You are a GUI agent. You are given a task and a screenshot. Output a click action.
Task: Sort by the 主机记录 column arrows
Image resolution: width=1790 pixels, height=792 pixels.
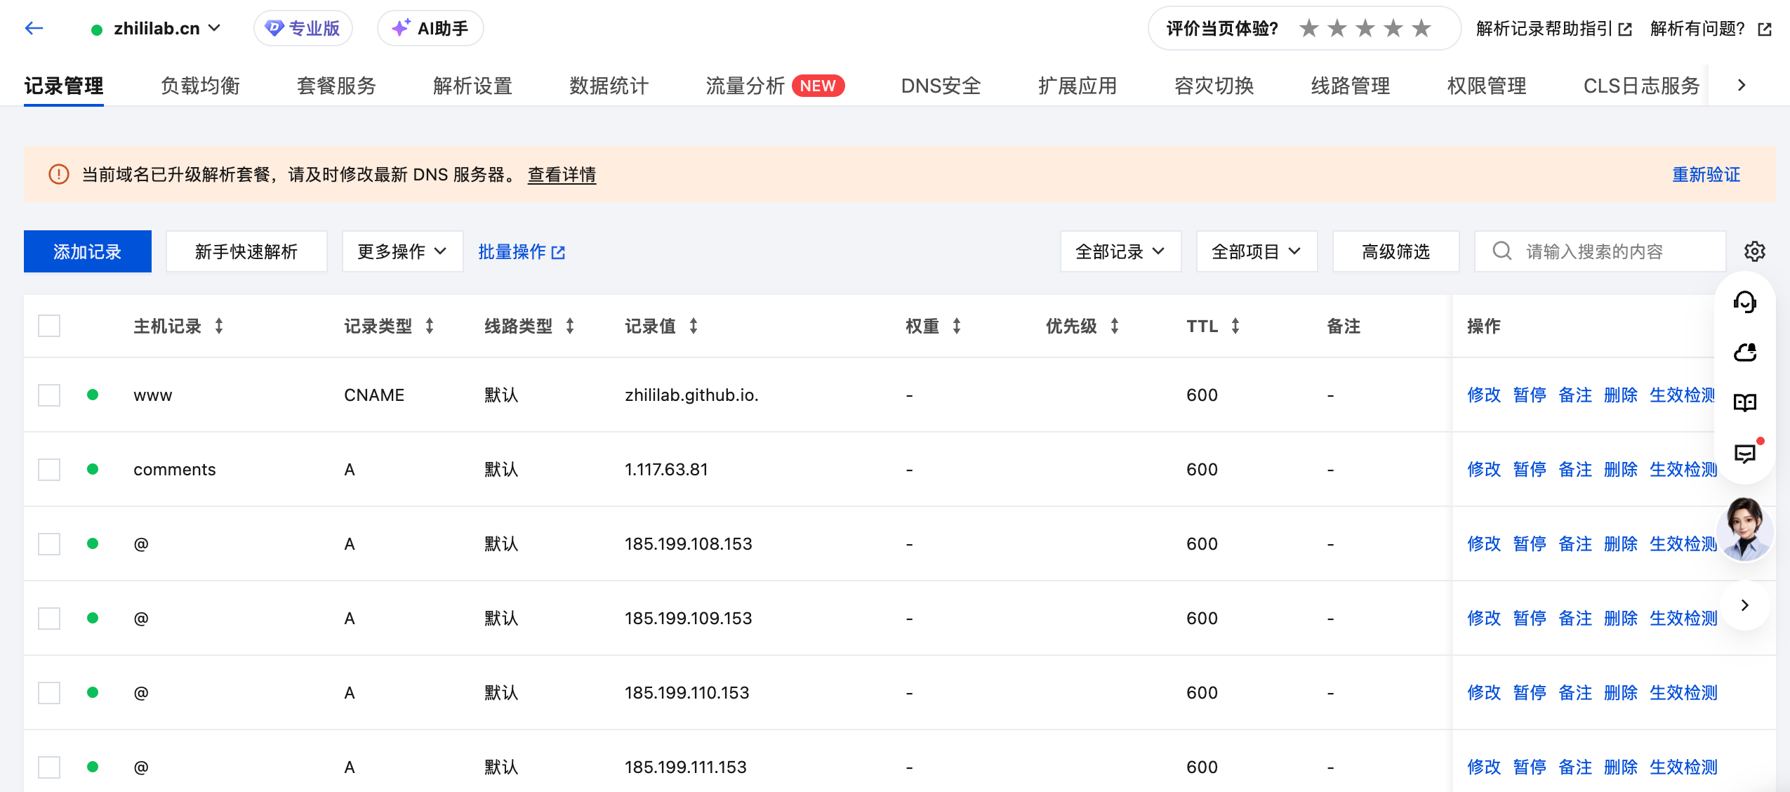(219, 326)
